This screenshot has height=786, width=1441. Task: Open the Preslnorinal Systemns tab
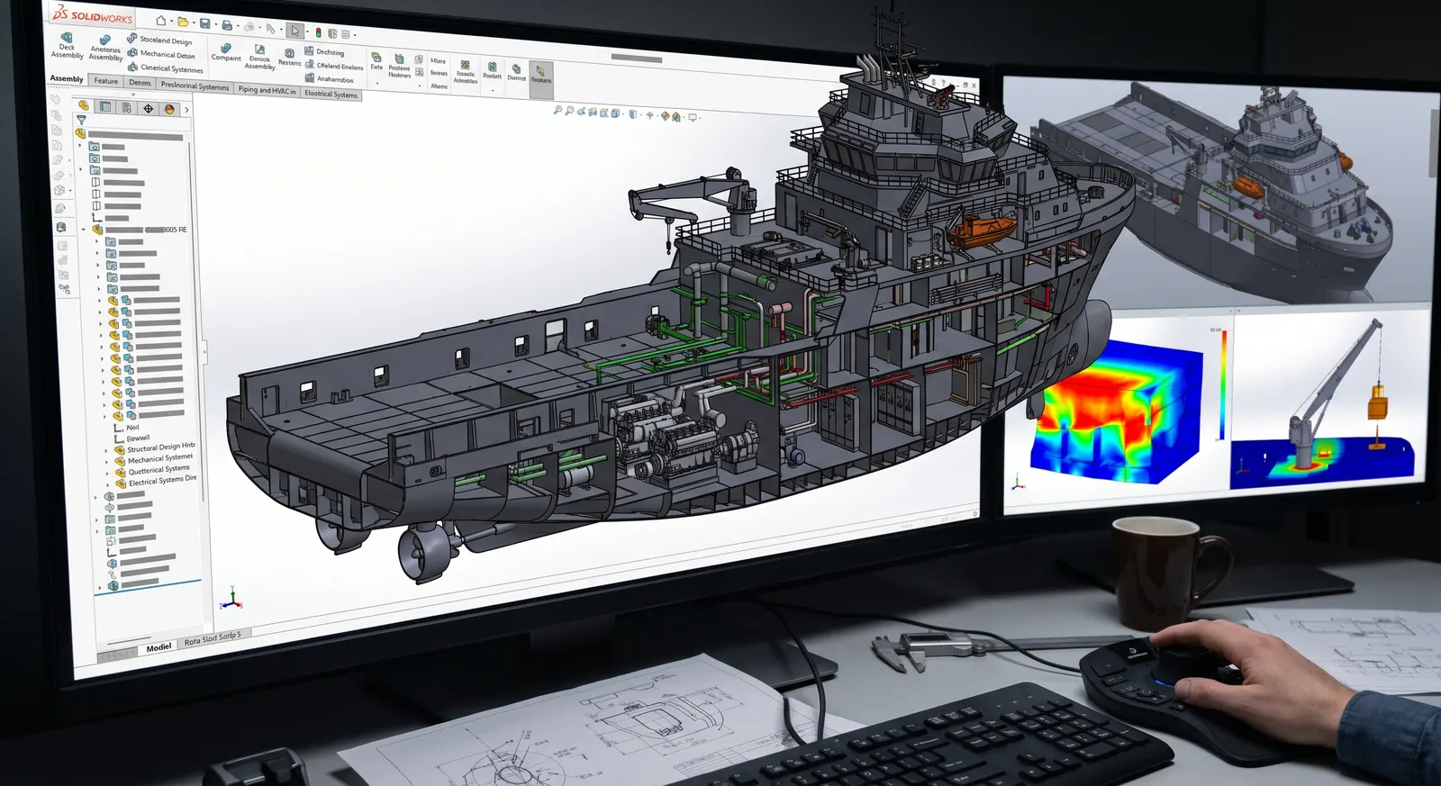(x=195, y=86)
